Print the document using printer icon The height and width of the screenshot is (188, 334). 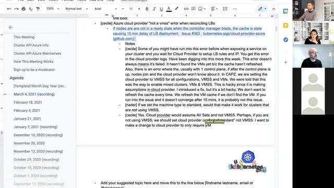[23, 9]
